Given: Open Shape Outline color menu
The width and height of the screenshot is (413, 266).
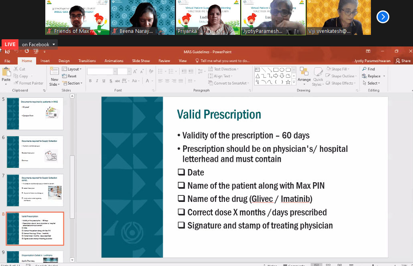Looking at the screenshot, I should coord(341,76).
